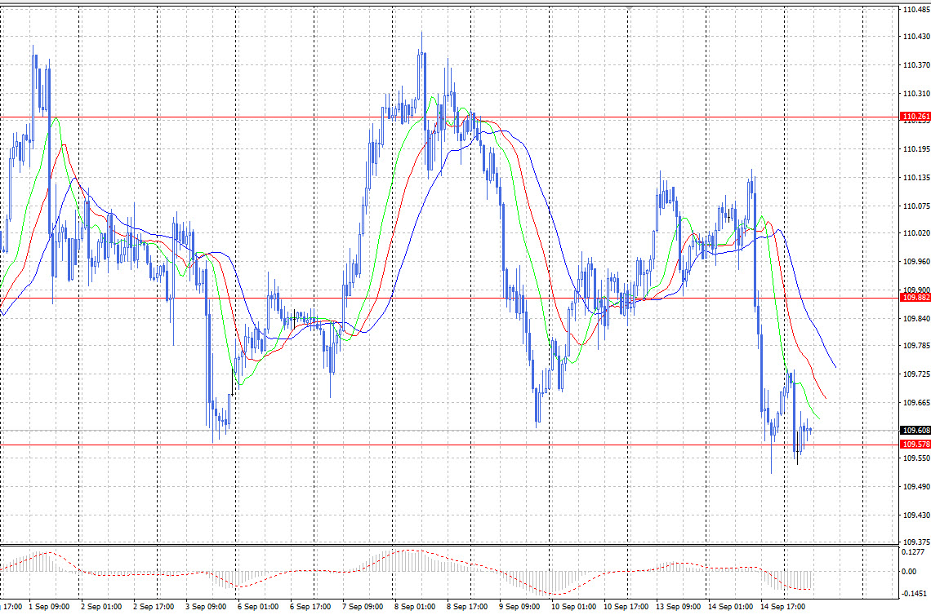Click the 109.430 price axis label
Image resolution: width=931 pixels, height=615 pixels.
click(916, 515)
